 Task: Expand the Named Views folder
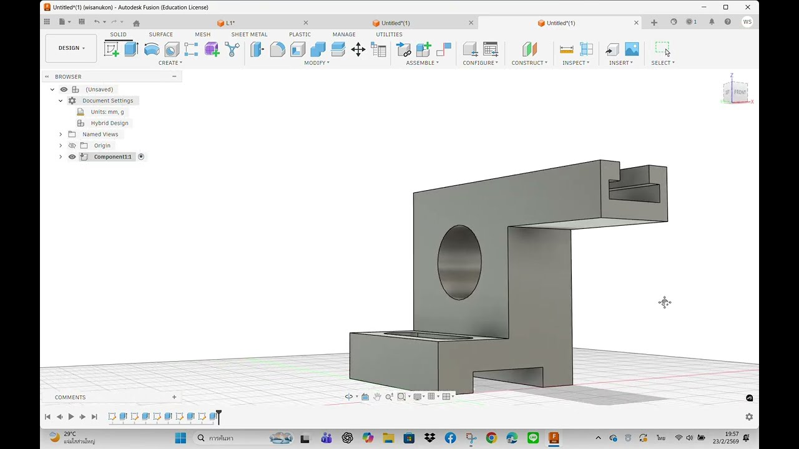[61, 134]
